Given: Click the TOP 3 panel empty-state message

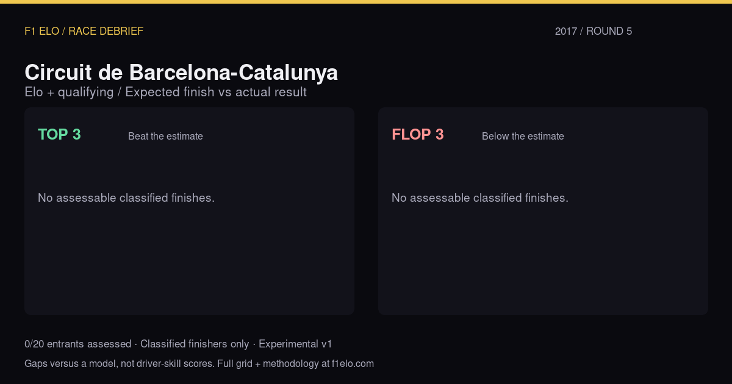Looking at the screenshot, I should 126,198.
